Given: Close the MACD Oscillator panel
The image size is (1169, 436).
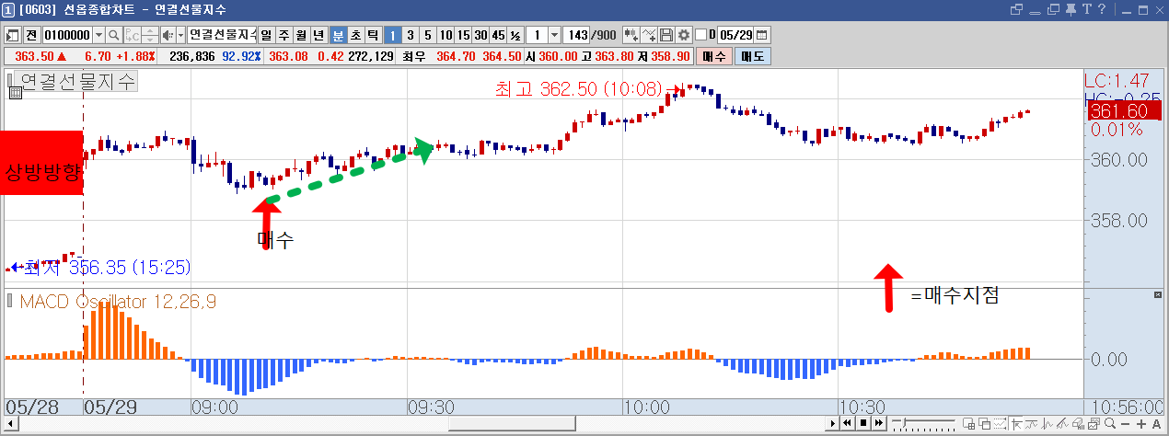Looking at the screenshot, I should (1159, 294).
